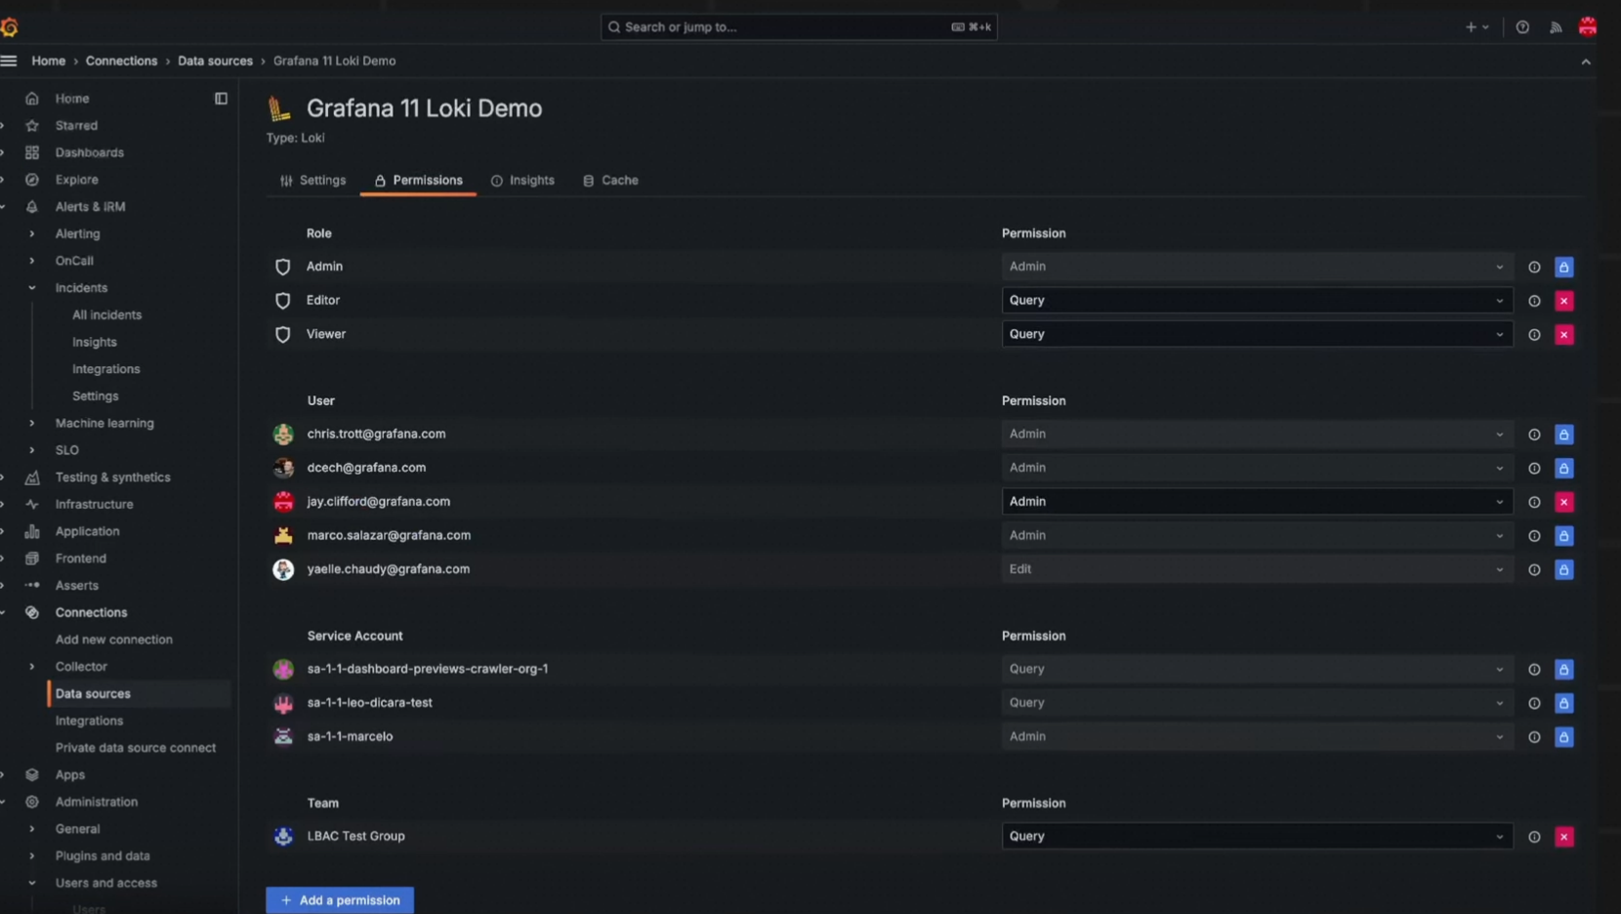
Task: Go to Data sources breadcrumb link
Action: [x=215, y=61]
